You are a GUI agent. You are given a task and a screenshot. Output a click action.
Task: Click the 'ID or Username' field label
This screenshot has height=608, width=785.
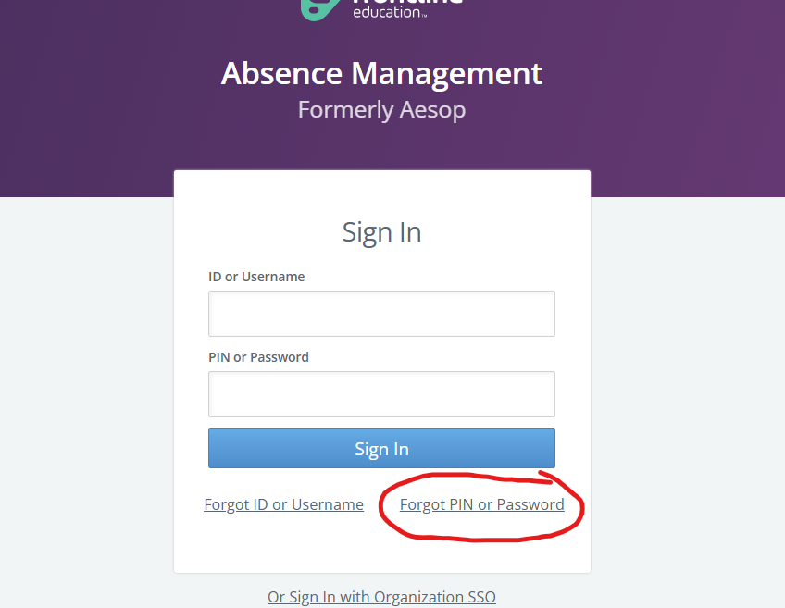(x=256, y=277)
